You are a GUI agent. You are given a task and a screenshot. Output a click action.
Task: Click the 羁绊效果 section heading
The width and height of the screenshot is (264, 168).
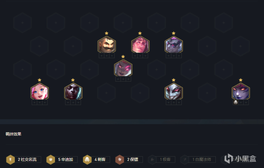click(x=13, y=134)
